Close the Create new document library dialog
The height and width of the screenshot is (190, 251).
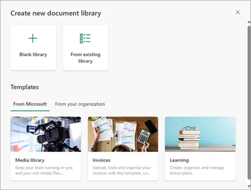pyautogui.click(x=237, y=12)
